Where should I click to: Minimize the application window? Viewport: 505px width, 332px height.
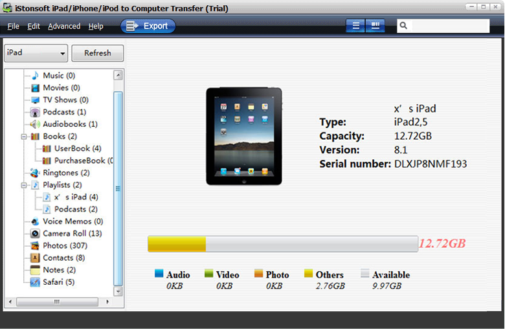click(471, 6)
